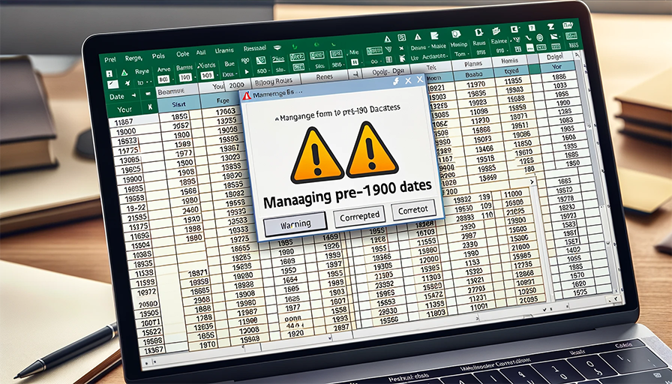Select the Dolgol column header

(x=556, y=57)
